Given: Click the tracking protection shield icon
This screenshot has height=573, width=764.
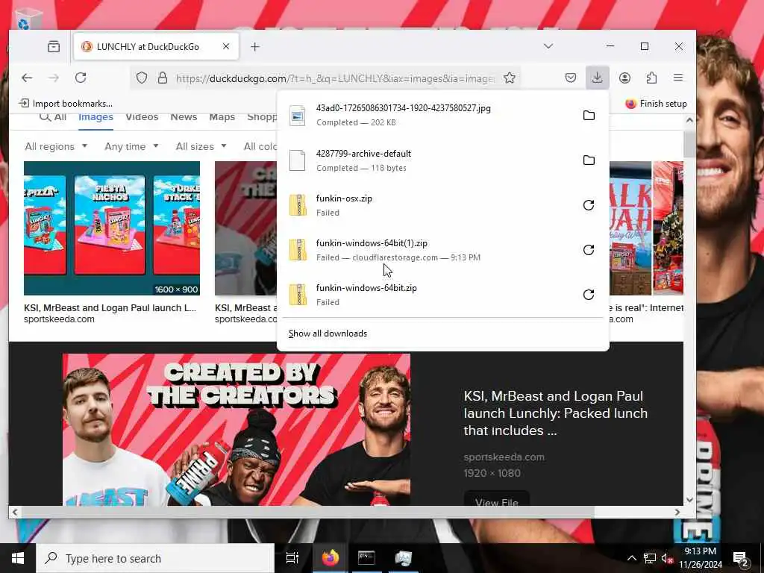Looking at the screenshot, I should click(x=142, y=78).
